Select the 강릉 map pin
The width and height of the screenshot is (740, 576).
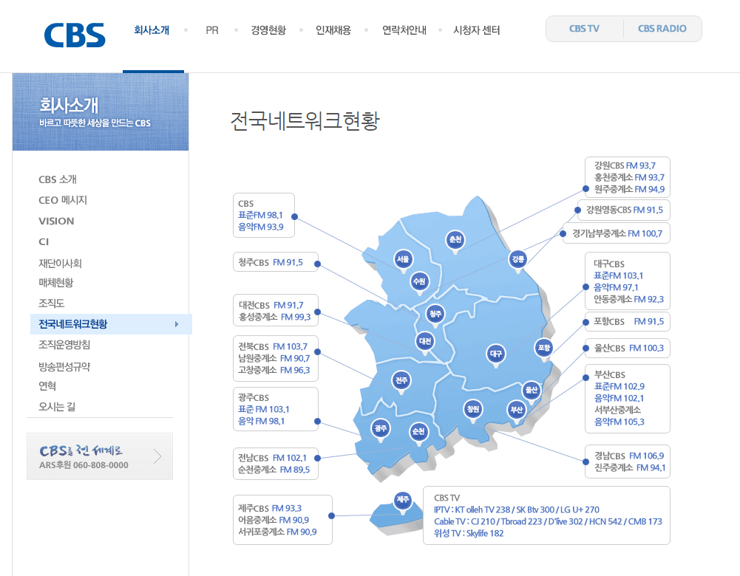coord(518,260)
